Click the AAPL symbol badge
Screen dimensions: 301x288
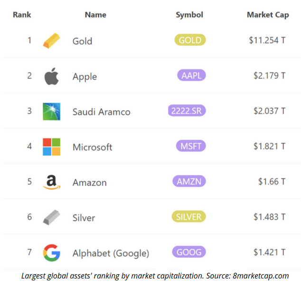click(x=191, y=75)
